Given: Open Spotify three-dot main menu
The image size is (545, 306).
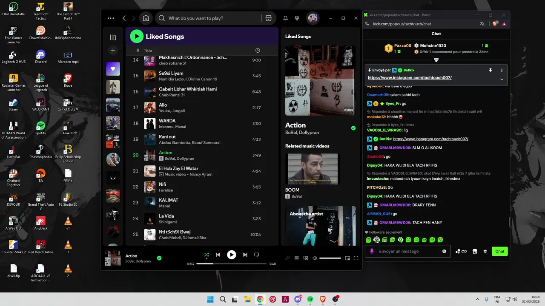Looking at the screenshot, I should click(111, 18).
